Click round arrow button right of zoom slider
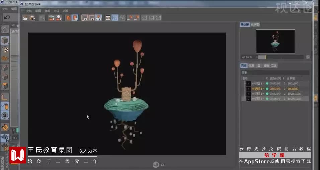 pyautogui.click(x=308, y=57)
